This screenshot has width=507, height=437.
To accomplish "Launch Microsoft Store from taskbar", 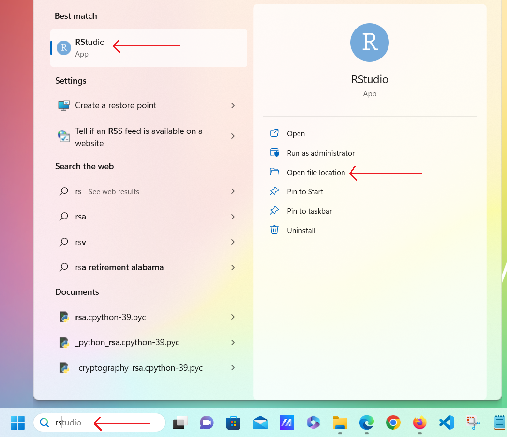I will (234, 422).
